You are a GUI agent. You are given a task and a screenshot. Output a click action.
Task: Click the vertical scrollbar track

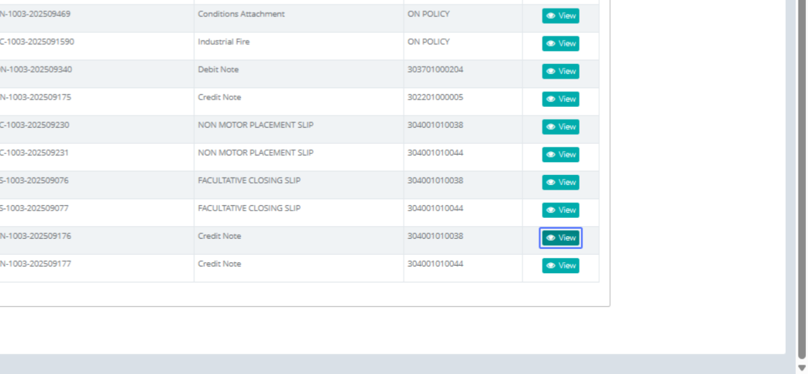click(801, 202)
